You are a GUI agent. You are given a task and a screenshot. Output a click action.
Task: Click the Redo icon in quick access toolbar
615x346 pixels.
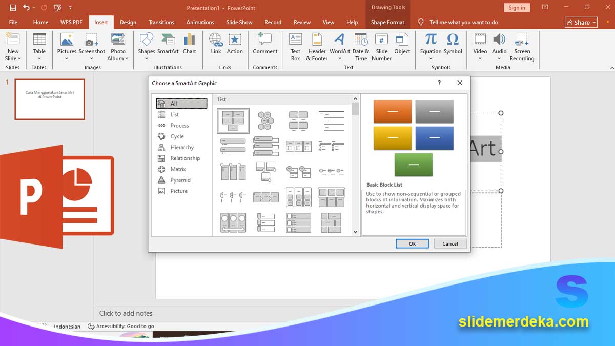point(44,8)
